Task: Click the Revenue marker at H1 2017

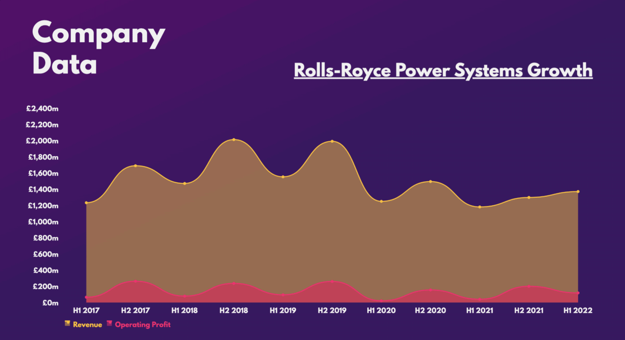Action: (86, 203)
